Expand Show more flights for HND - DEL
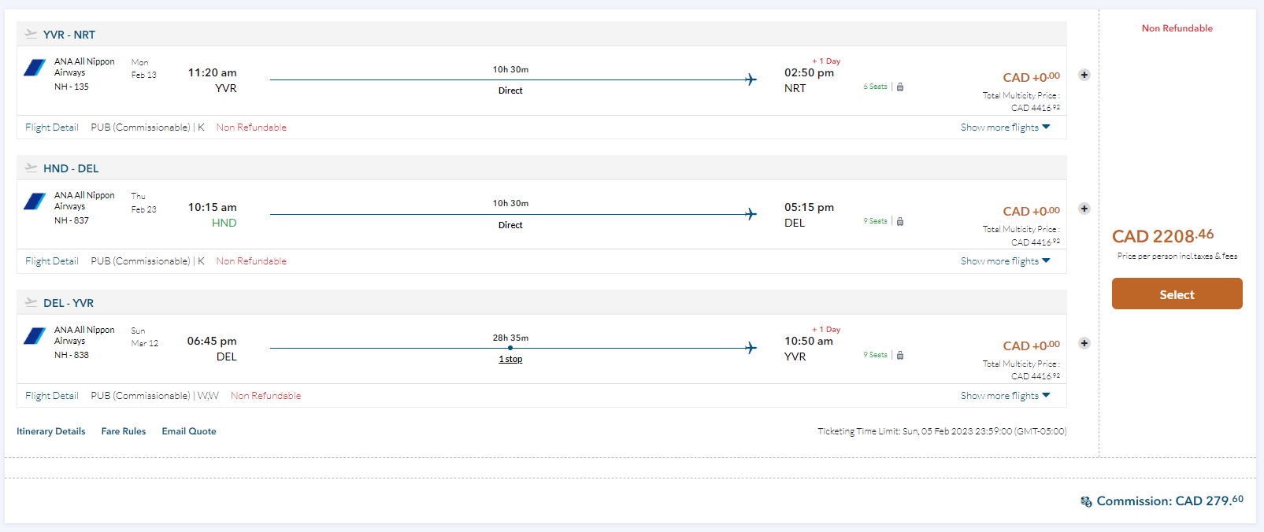 pyautogui.click(x=1005, y=261)
